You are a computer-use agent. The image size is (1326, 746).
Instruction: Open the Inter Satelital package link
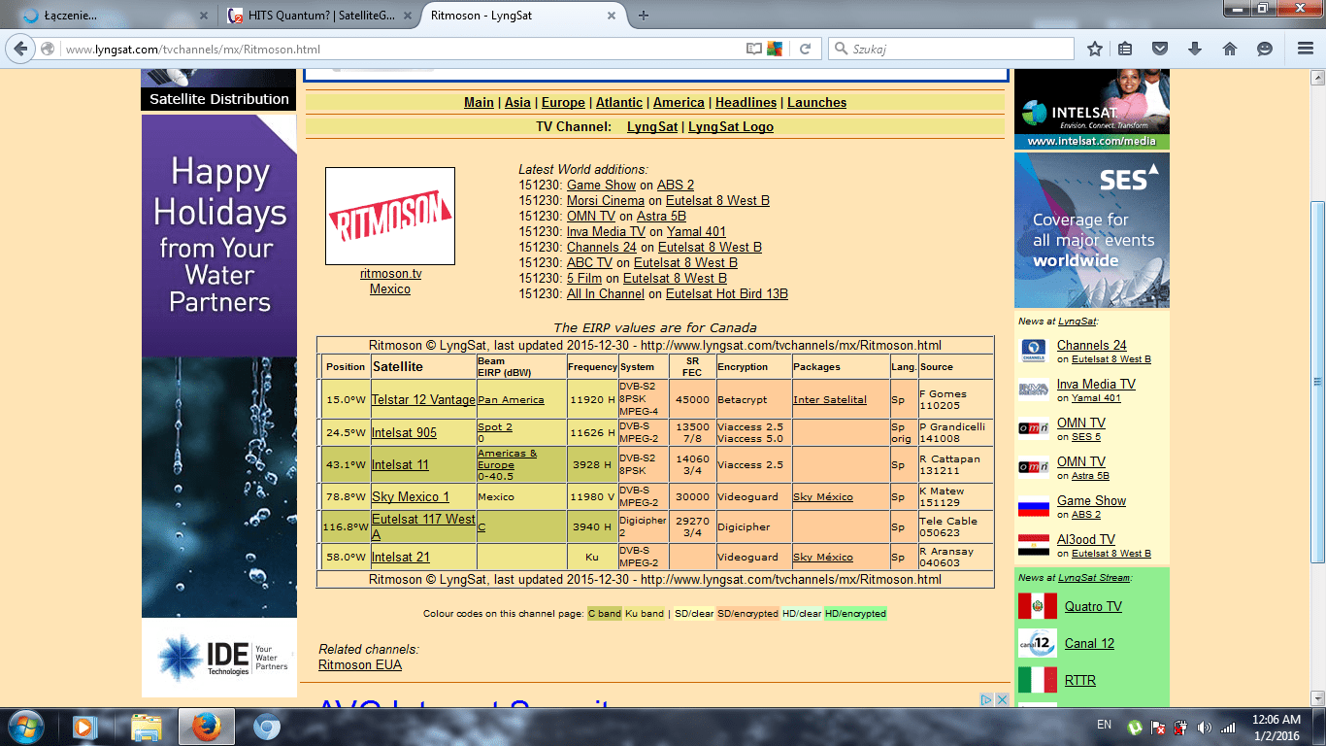pos(830,400)
